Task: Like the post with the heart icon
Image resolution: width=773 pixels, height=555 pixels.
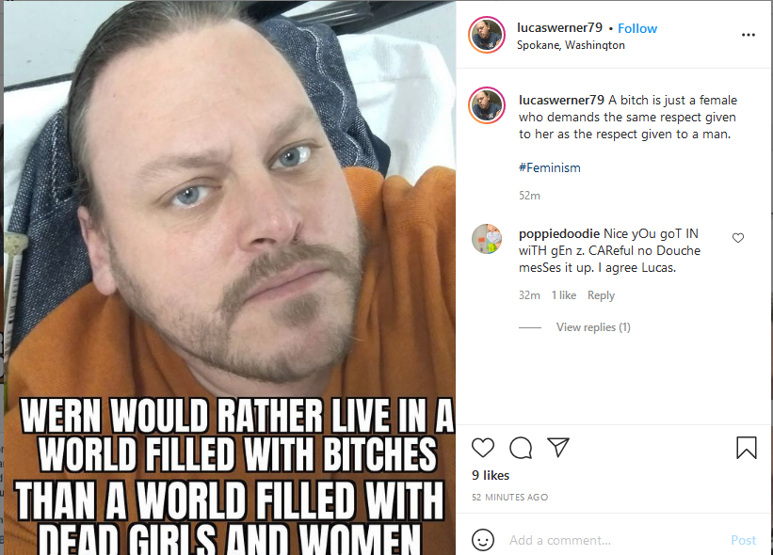Action: coord(483,447)
